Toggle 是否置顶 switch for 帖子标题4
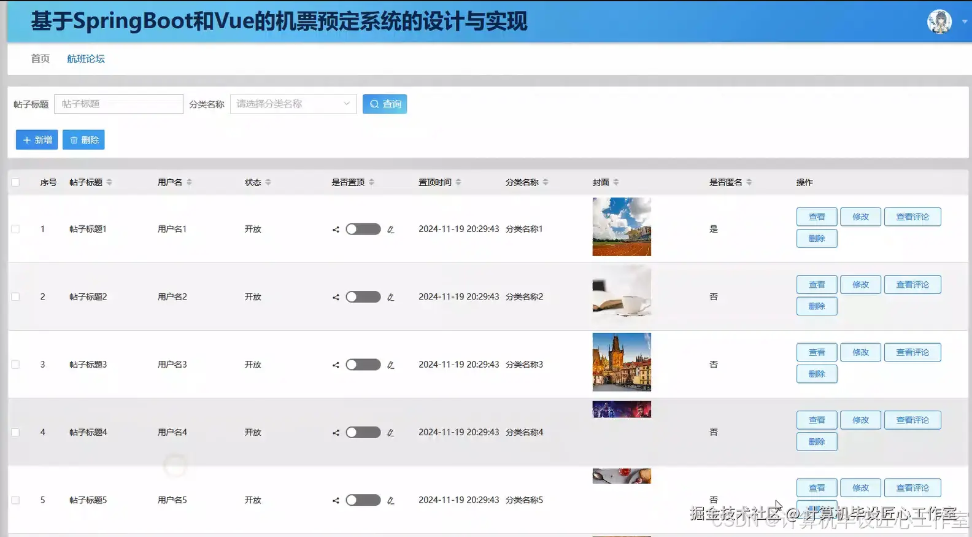 [363, 432]
